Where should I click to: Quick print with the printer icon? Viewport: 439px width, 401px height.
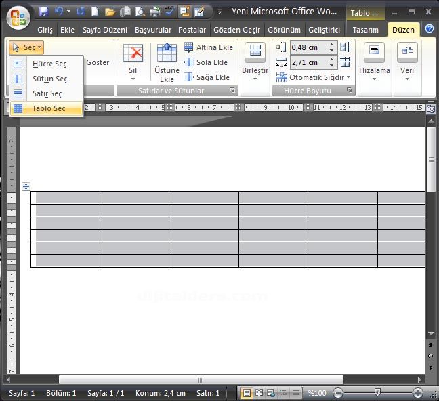coord(154,12)
